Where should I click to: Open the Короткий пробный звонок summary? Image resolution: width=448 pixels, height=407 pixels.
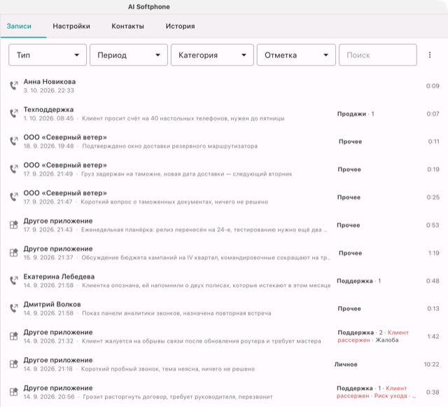point(168,369)
